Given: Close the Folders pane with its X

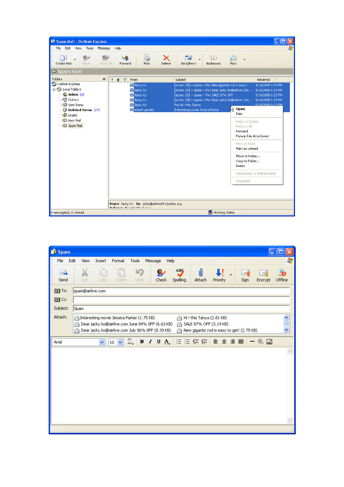Looking at the screenshot, I should [104, 79].
